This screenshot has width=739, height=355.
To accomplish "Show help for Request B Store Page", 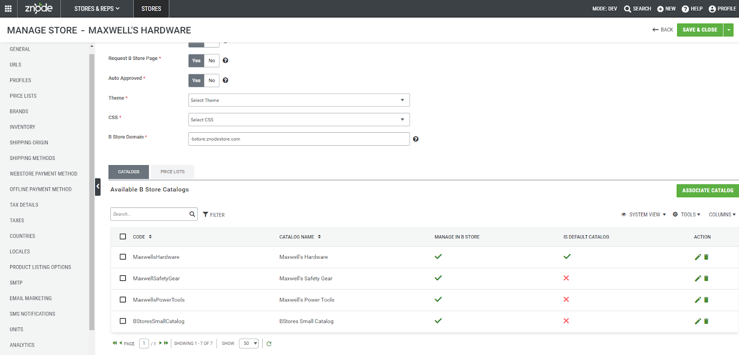I will click(225, 60).
